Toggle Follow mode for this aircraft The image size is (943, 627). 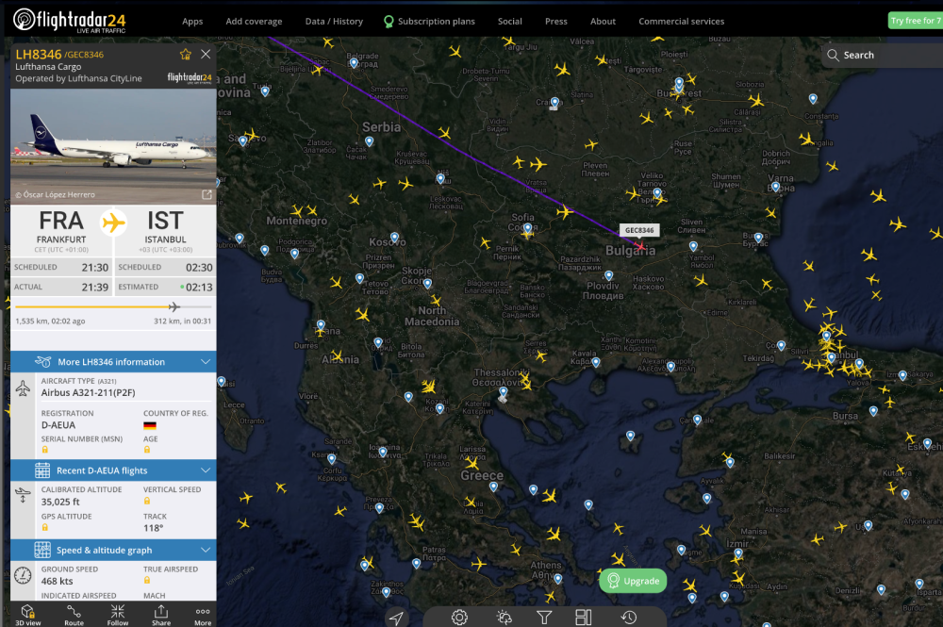[118, 615]
